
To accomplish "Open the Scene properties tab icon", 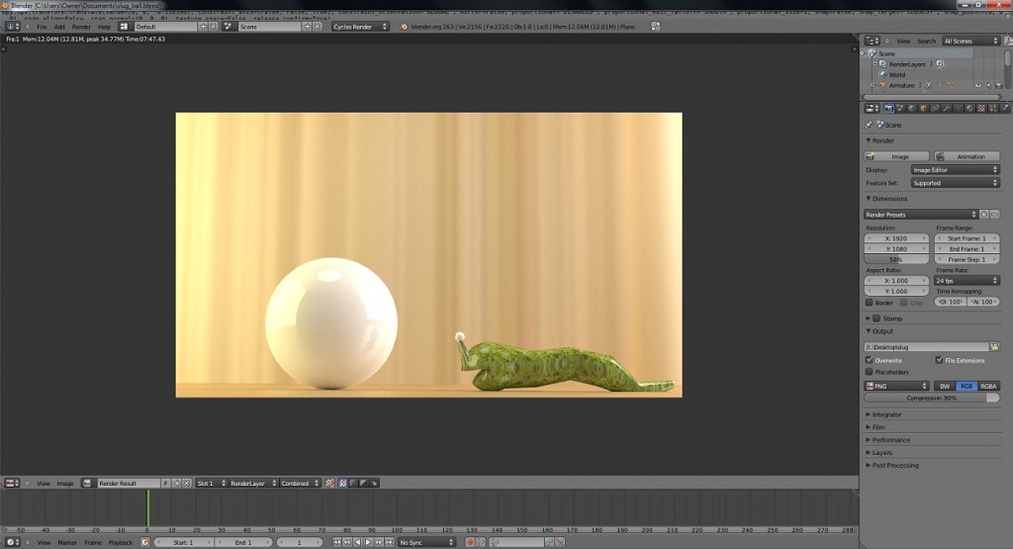I will [x=900, y=109].
